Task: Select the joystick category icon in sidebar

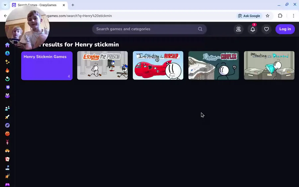Action: (7, 168)
